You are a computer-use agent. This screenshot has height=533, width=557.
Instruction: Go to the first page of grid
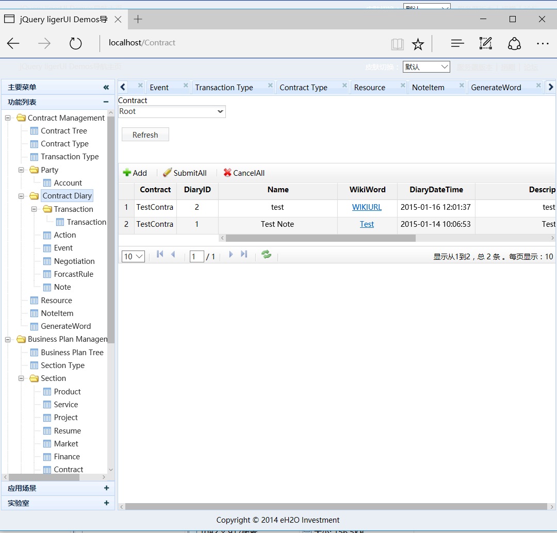160,254
